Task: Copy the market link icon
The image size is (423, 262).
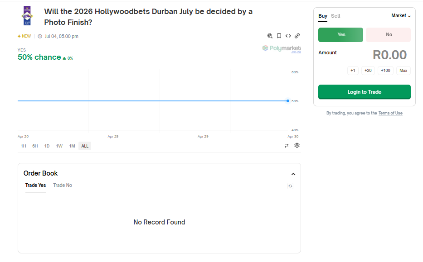Action: click(297, 36)
